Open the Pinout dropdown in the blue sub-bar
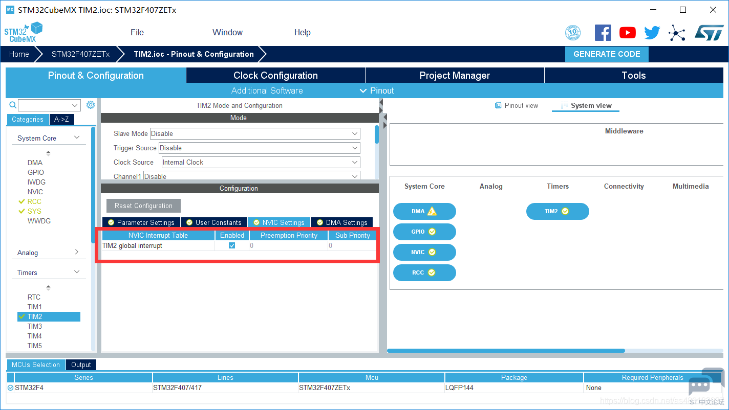This screenshot has height=410, width=729. (377, 90)
